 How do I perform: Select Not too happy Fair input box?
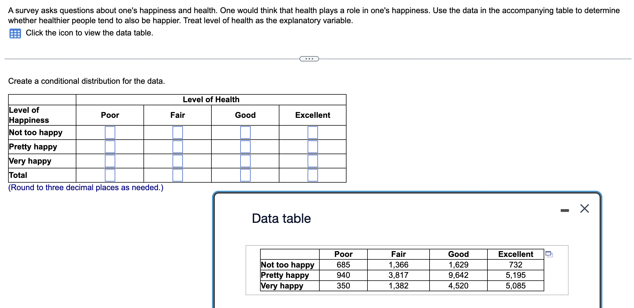coord(178,132)
